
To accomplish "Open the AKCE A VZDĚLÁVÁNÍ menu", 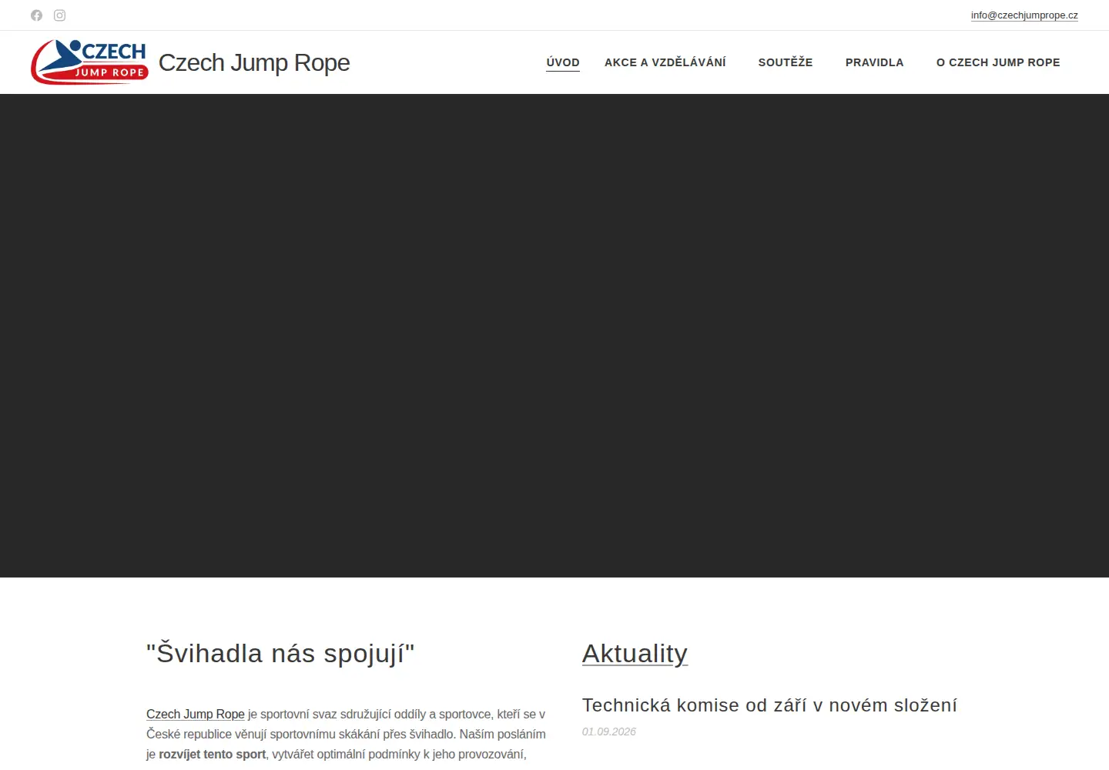I will 665,62.
